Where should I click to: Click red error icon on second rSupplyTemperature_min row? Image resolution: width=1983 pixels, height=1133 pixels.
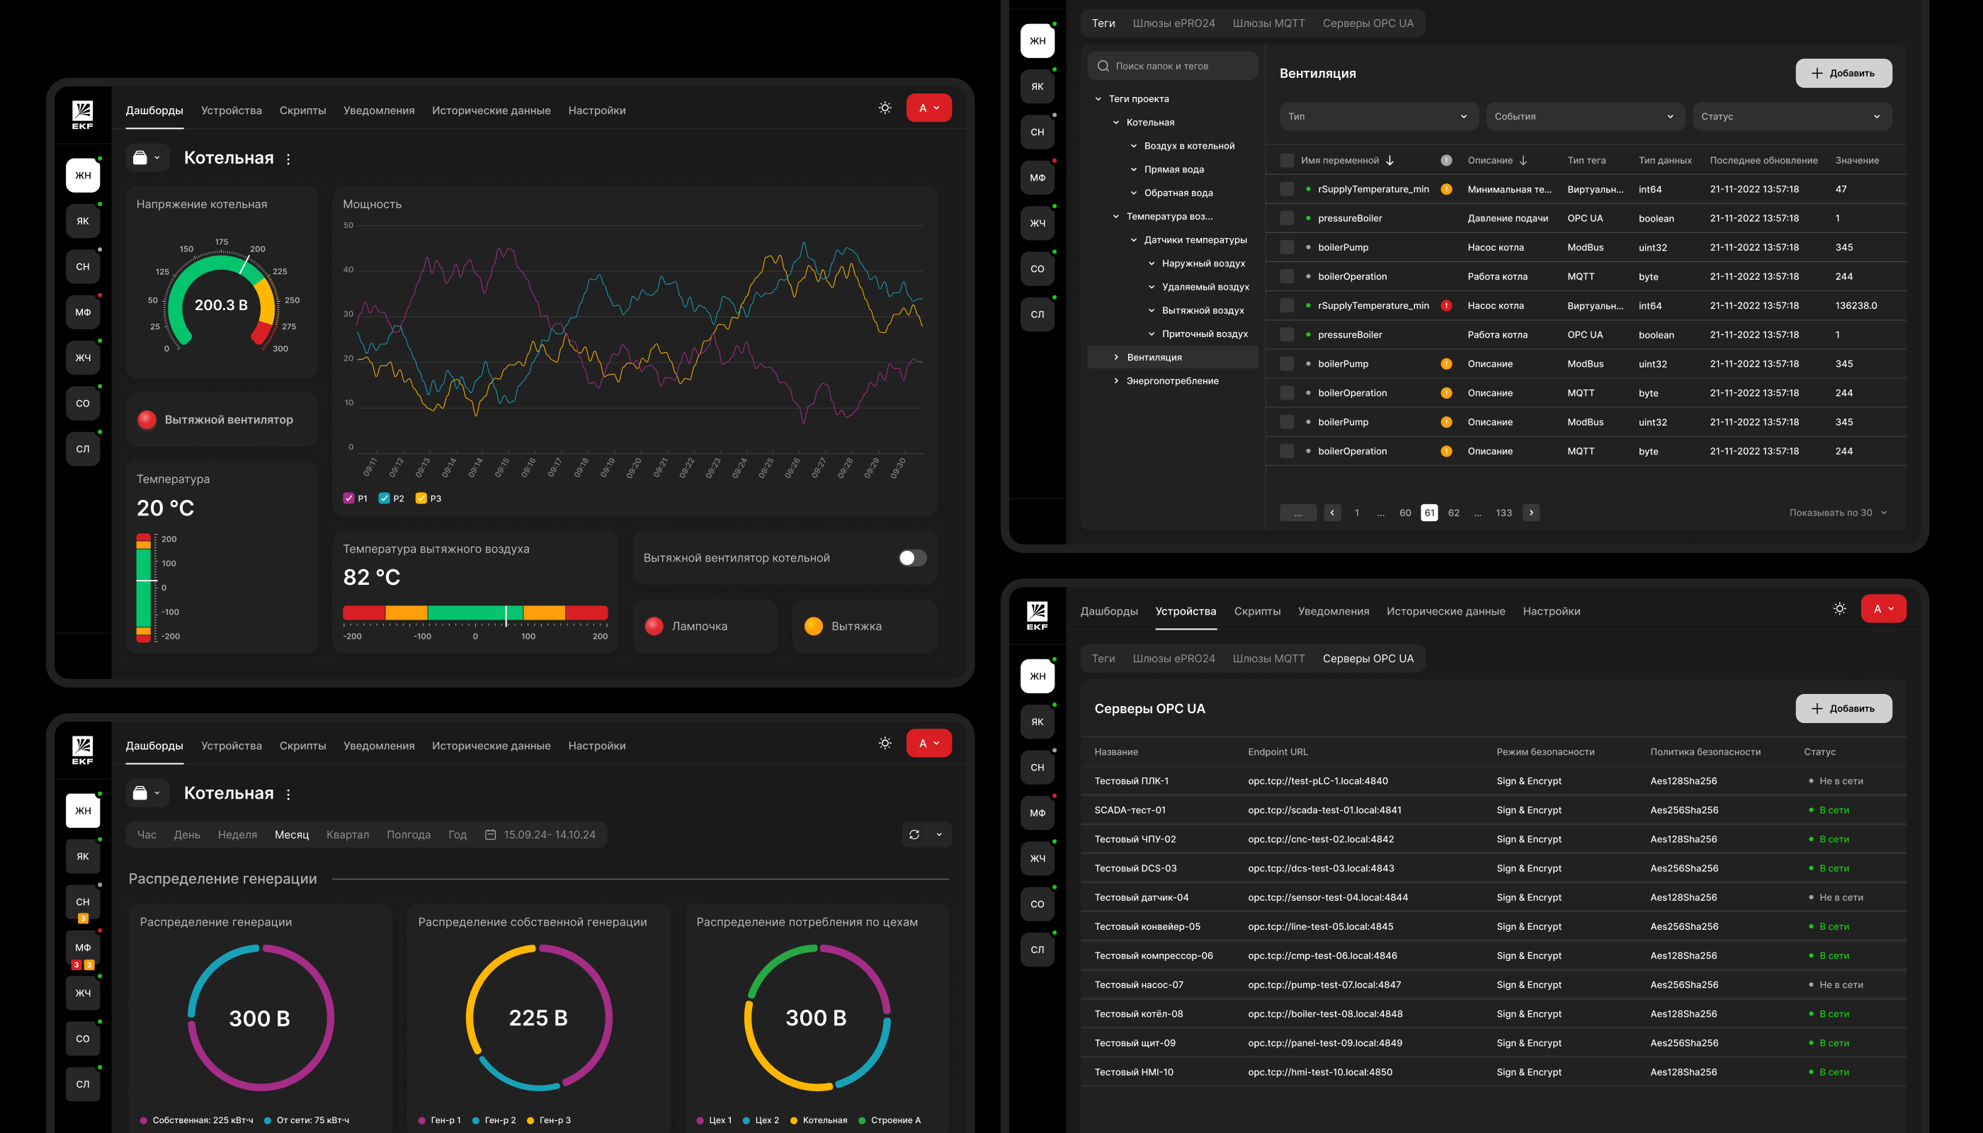click(1446, 306)
